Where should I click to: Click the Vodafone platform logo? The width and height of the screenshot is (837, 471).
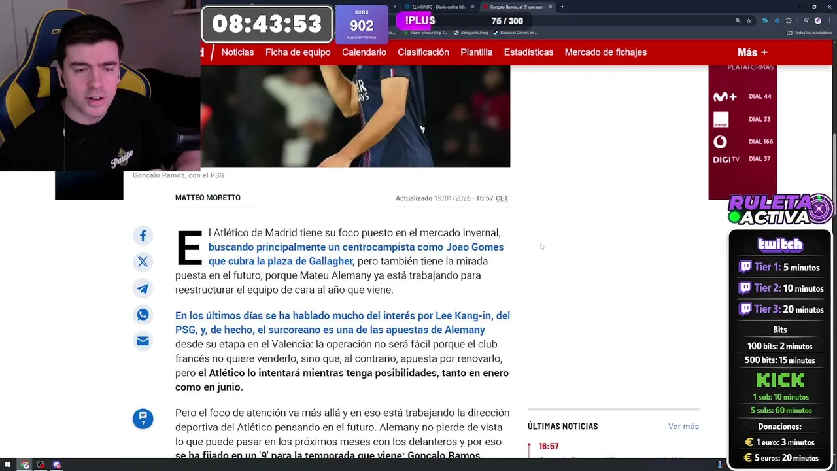pos(720,141)
